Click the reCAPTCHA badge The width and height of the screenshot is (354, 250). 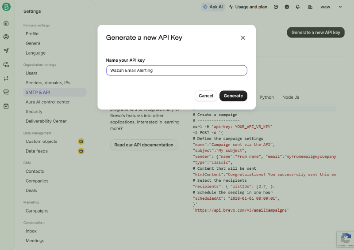(x=345, y=239)
